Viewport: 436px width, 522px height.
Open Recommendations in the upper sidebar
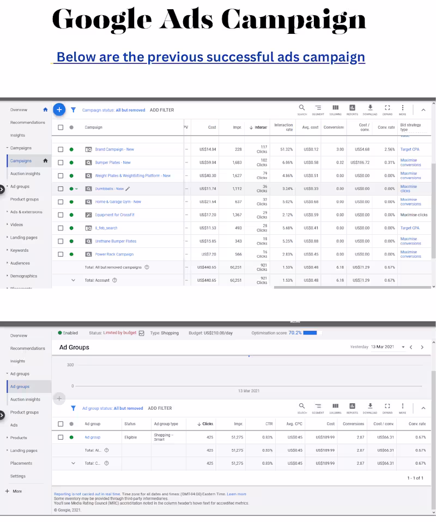pyautogui.click(x=27, y=123)
